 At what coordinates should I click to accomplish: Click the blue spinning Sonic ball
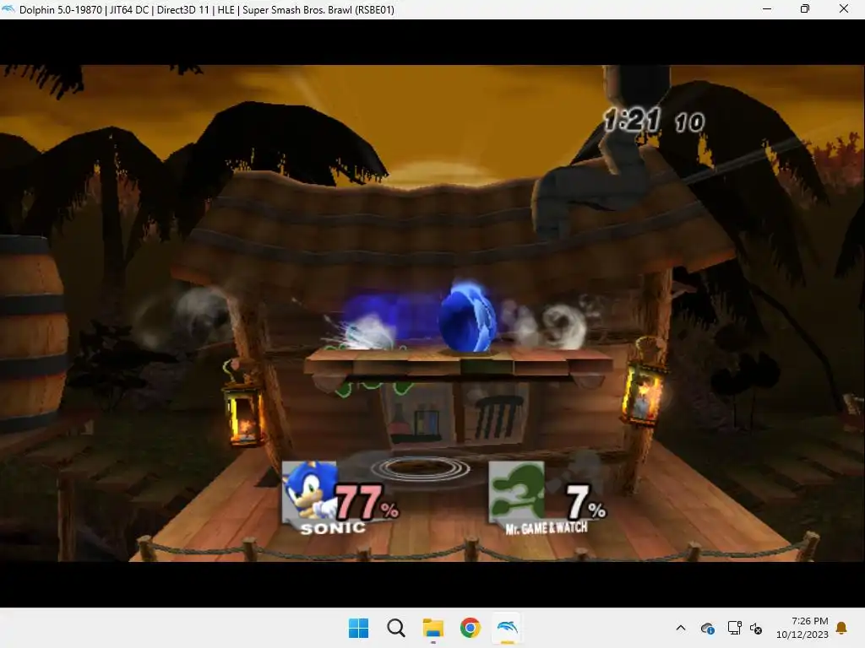point(467,317)
